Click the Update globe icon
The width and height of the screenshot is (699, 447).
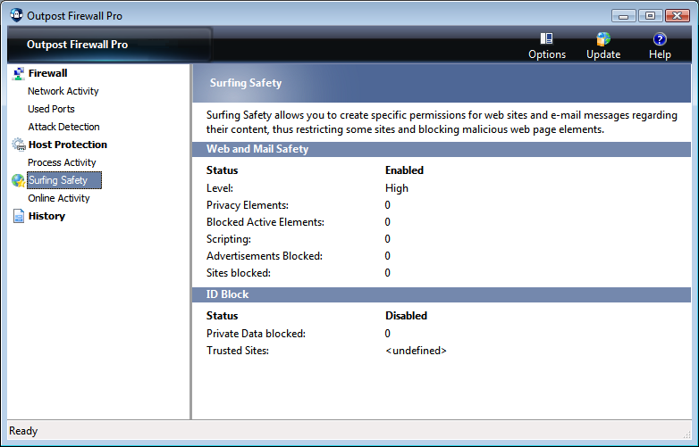pos(603,38)
